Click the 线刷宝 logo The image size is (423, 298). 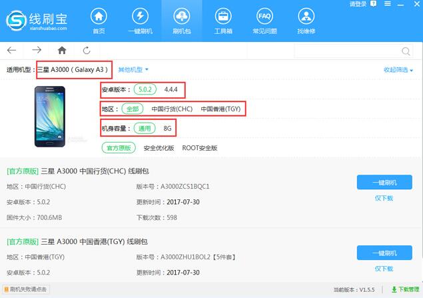pyautogui.click(x=37, y=21)
